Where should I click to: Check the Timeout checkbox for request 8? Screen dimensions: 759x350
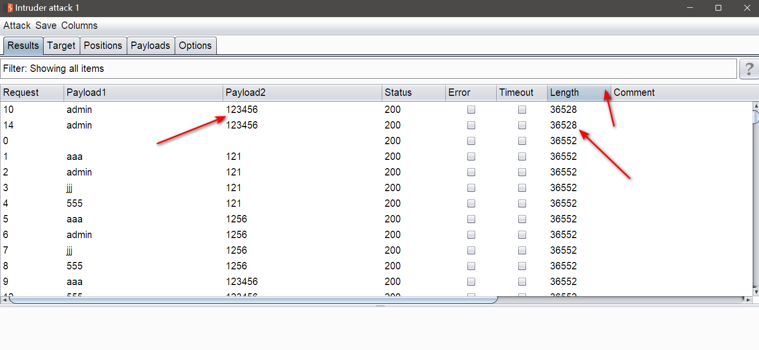click(x=522, y=266)
